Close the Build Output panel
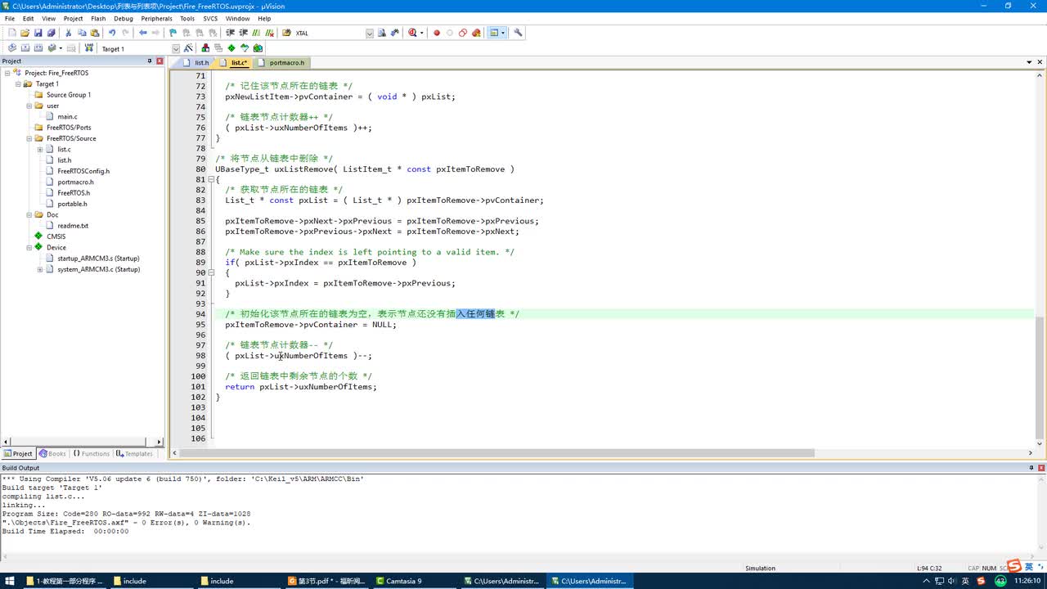The image size is (1047, 589). [1041, 467]
